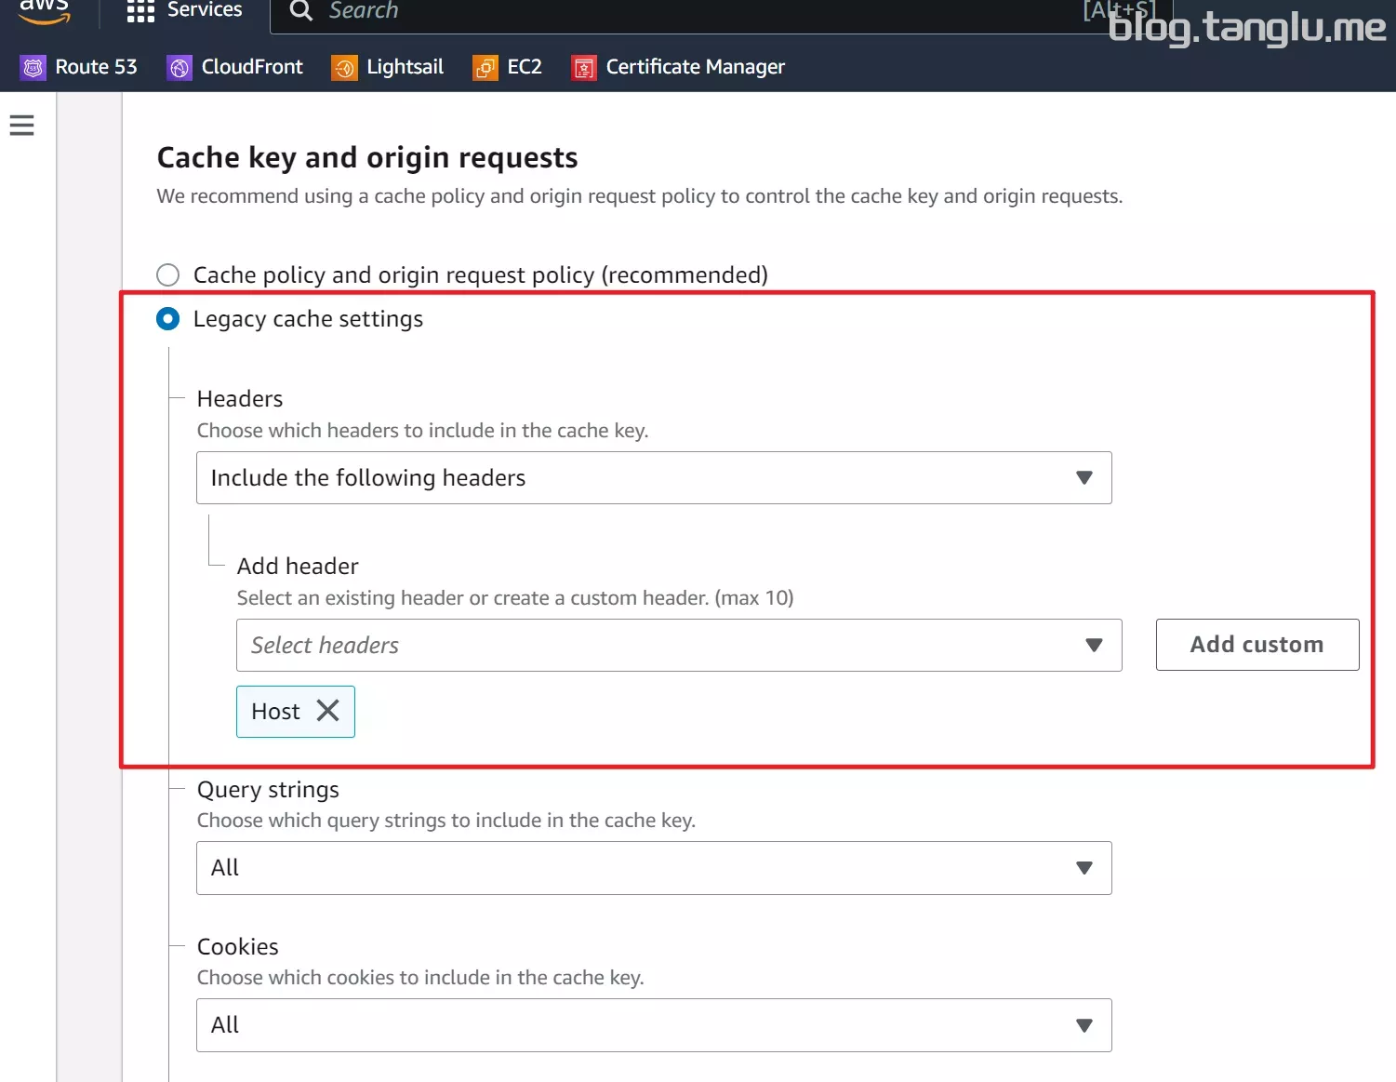Screen dimensions: 1396x1082
Task: Click the Route 53 shortcut icon
Action: tap(33, 67)
